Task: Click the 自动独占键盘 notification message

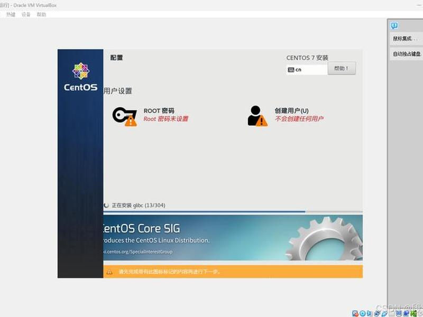Action: tap(406, 54)
